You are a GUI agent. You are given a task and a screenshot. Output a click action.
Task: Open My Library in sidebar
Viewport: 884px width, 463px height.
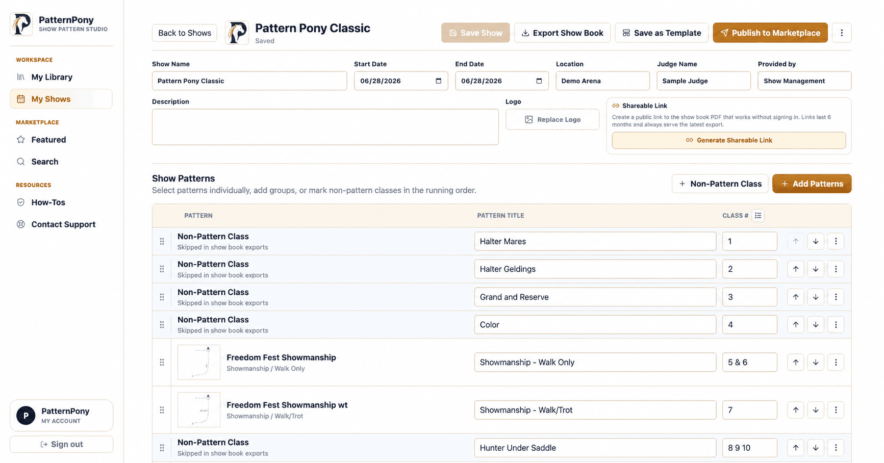tap(61, 77)
